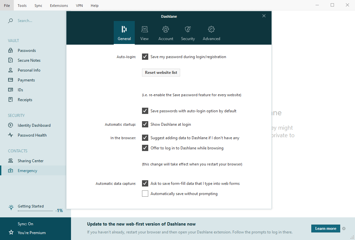Click the Payments card icon

click(x=11, y=80)
